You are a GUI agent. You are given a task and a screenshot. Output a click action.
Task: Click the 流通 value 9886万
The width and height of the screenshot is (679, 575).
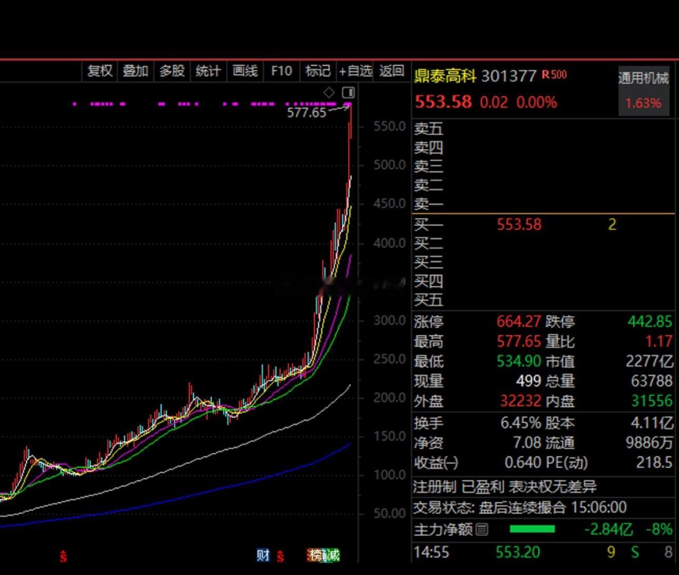650,442
